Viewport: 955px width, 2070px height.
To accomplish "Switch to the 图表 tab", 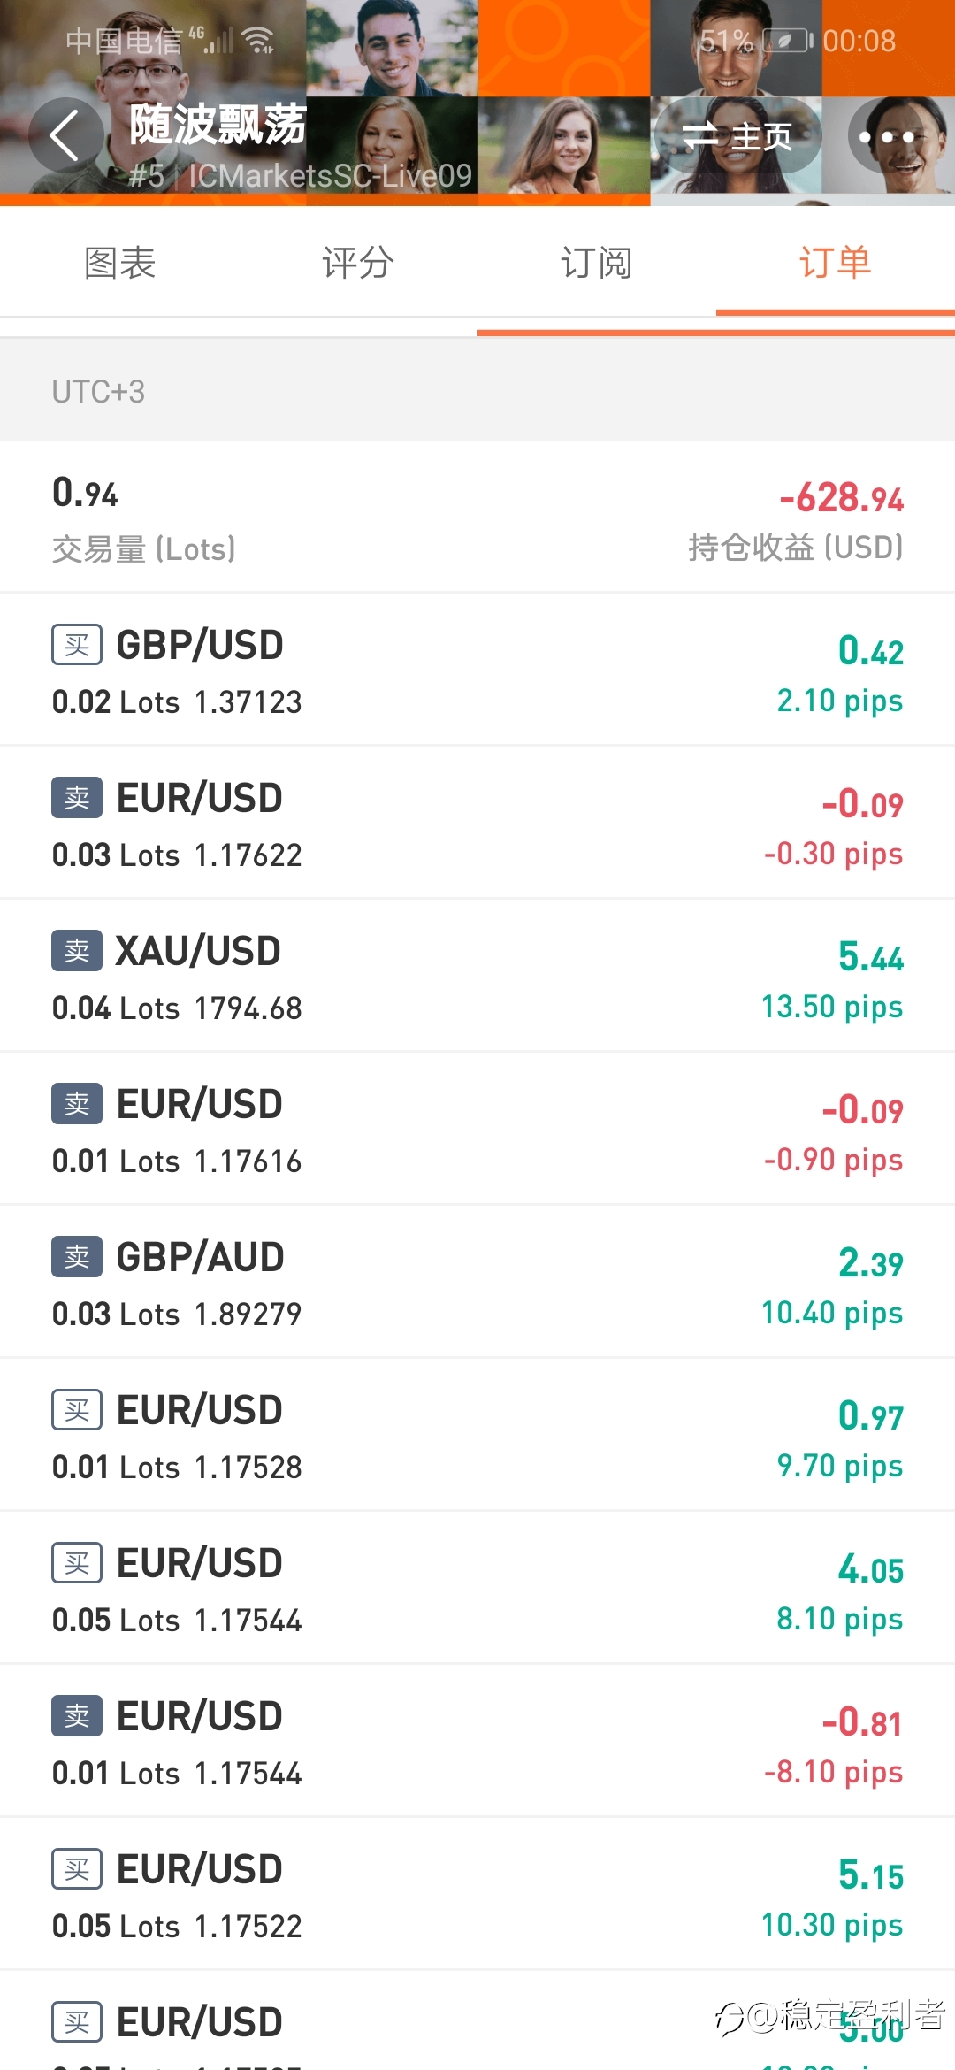I will [x=119, y=264].
